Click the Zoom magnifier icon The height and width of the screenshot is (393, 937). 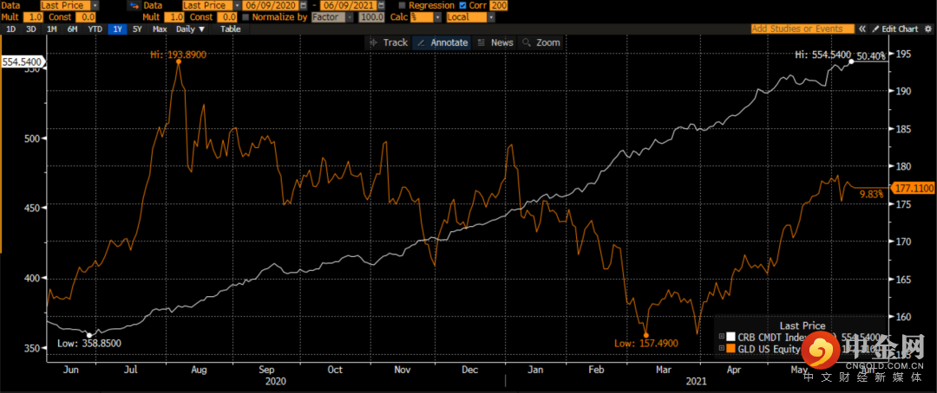527,42
